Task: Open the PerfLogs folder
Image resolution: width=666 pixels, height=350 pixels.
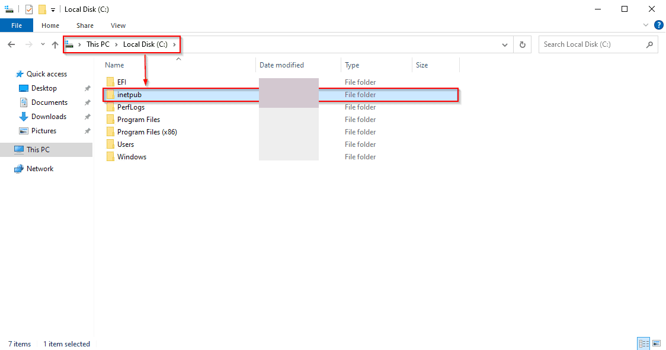Action: [x=130, y=107]
